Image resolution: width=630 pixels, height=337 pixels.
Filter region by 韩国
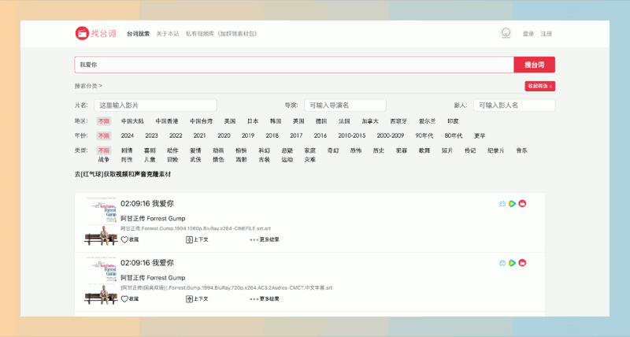(x=276, y=121)
